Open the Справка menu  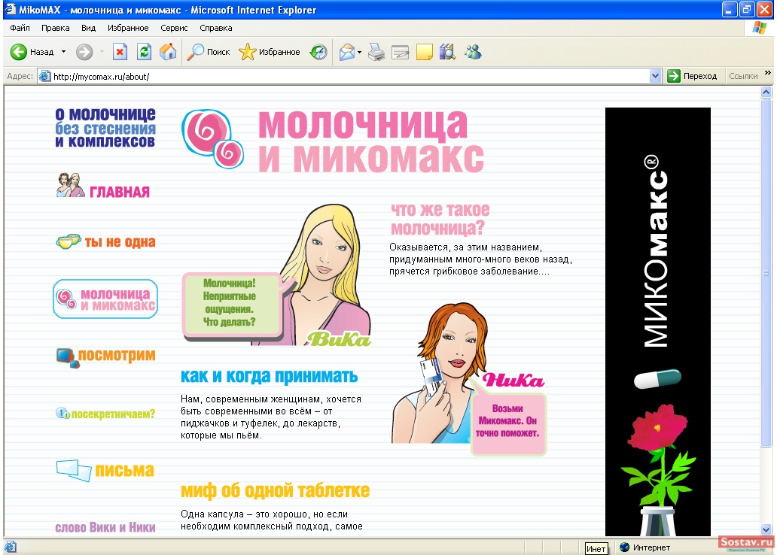(215, 28)
